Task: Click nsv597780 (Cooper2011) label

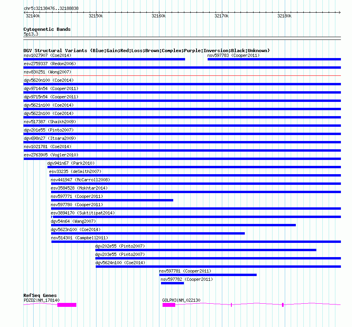Action: [77, 205]
